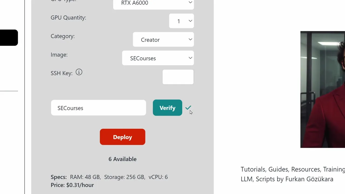
Task: Click the "SSH Key:" label text
Action: pos(61,73)
